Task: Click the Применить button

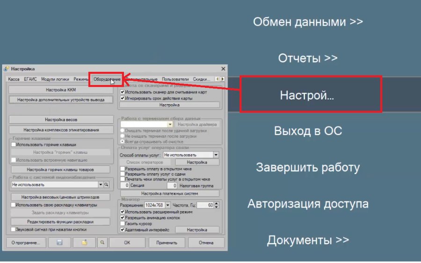Action: click(x=167, y=242)
